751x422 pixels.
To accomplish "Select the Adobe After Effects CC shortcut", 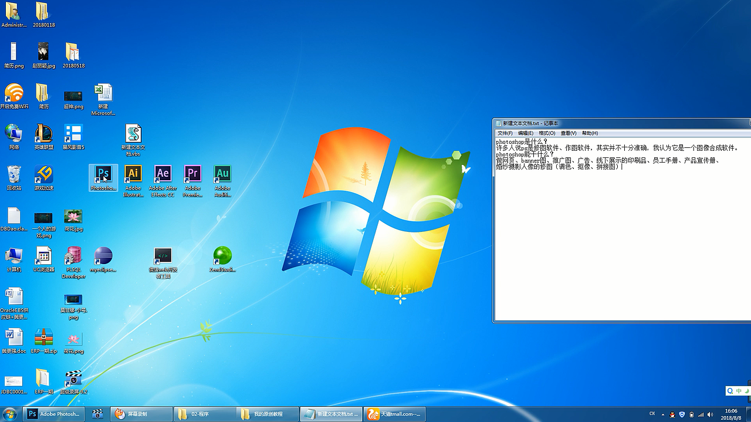I will pyautogui.click(x=163, y=181).
